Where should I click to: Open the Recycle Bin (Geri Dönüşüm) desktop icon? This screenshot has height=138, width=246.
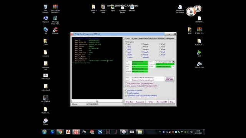coord(46,8)
